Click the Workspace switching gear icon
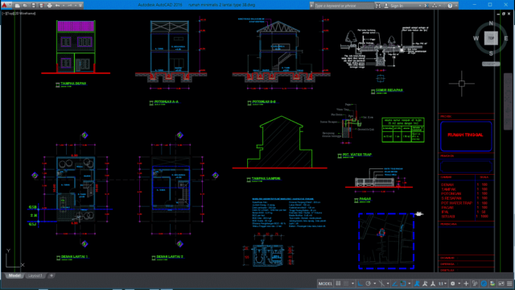Viewport: 515px width, 290px height. click(x=452, y=284)
